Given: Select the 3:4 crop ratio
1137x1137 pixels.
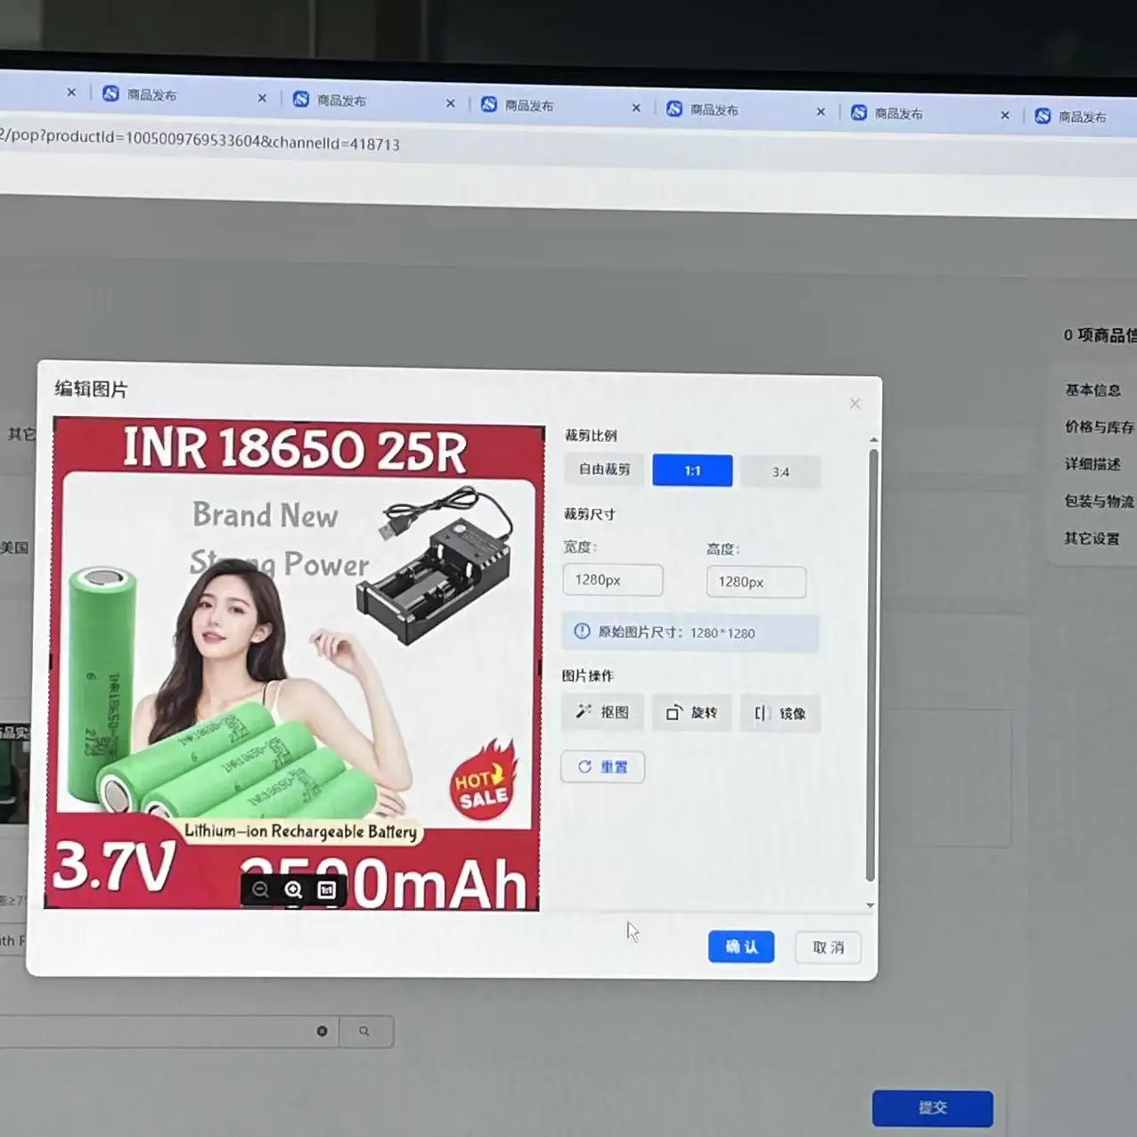Looking at the screenshot, I should coord(781,472).
